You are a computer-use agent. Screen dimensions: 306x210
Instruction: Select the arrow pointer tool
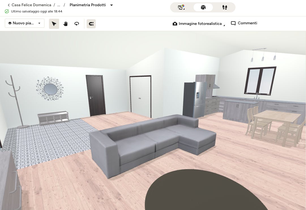pyautogui.click(x=54, y=24)
